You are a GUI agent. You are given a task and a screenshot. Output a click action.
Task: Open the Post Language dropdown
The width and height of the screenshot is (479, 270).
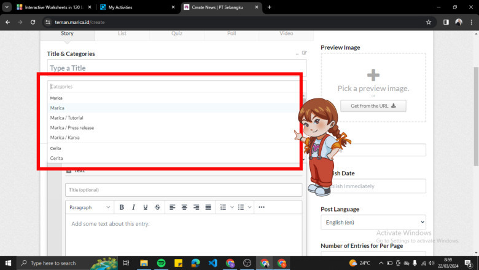tap(373, 222)
